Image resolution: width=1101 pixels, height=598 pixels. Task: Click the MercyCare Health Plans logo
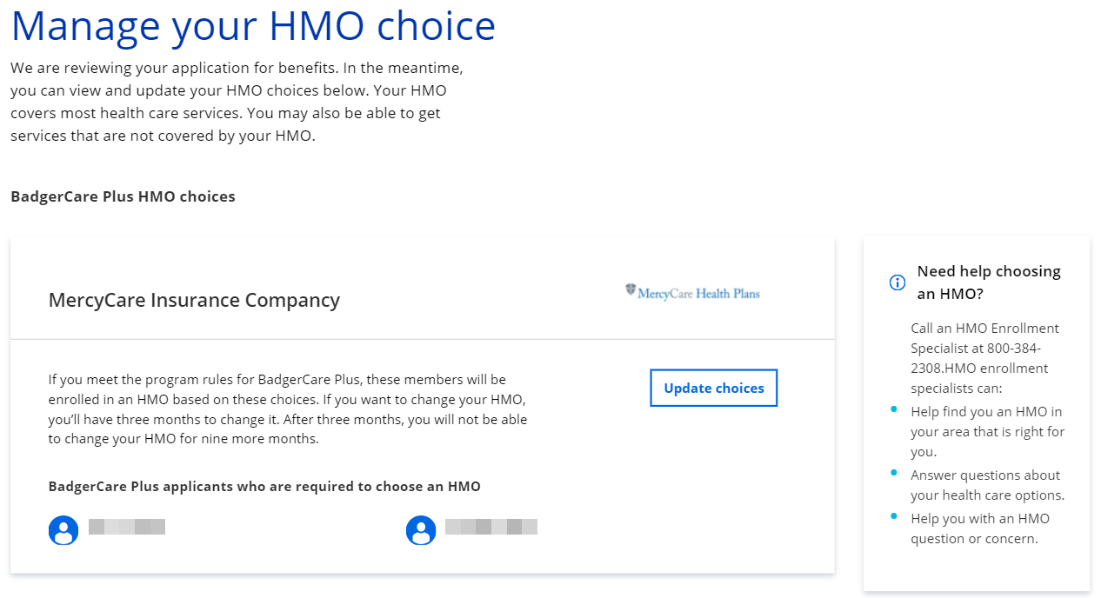click(x=692, y=293)
